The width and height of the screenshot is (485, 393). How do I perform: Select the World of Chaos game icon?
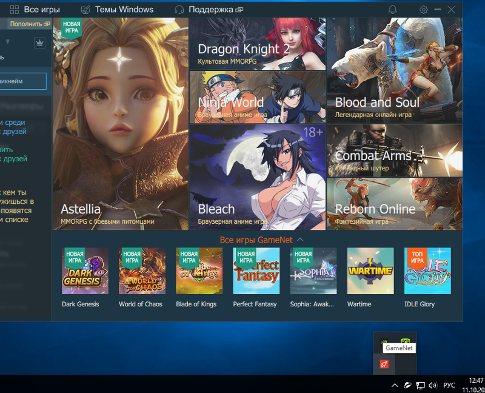pyautogui.click(x=142, y=270)
